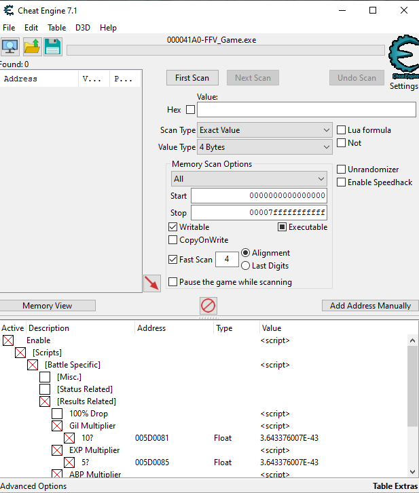Activate the 100% Drop script box

[57, 414]
